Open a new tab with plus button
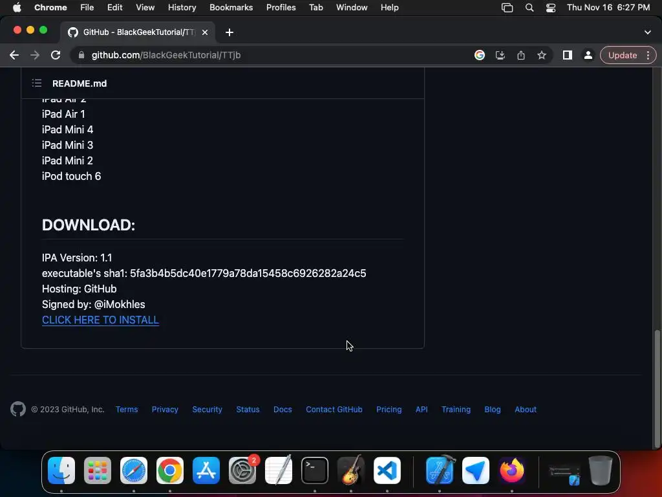The image size is (662, 497). pos(230,32)
